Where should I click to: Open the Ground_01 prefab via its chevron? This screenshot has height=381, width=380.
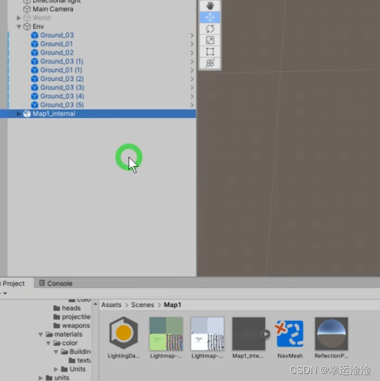[x=192, y=44]
